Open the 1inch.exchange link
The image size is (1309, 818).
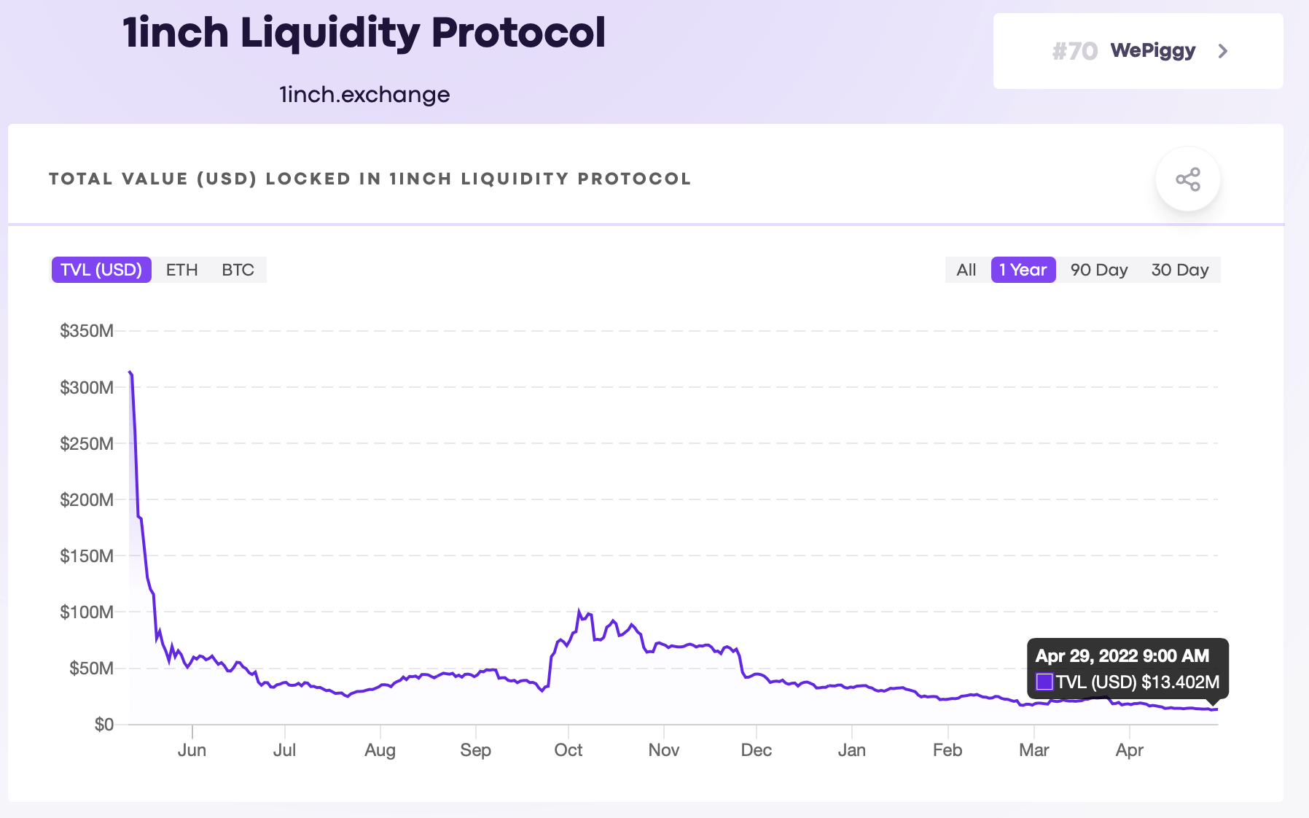pos(364,95)
